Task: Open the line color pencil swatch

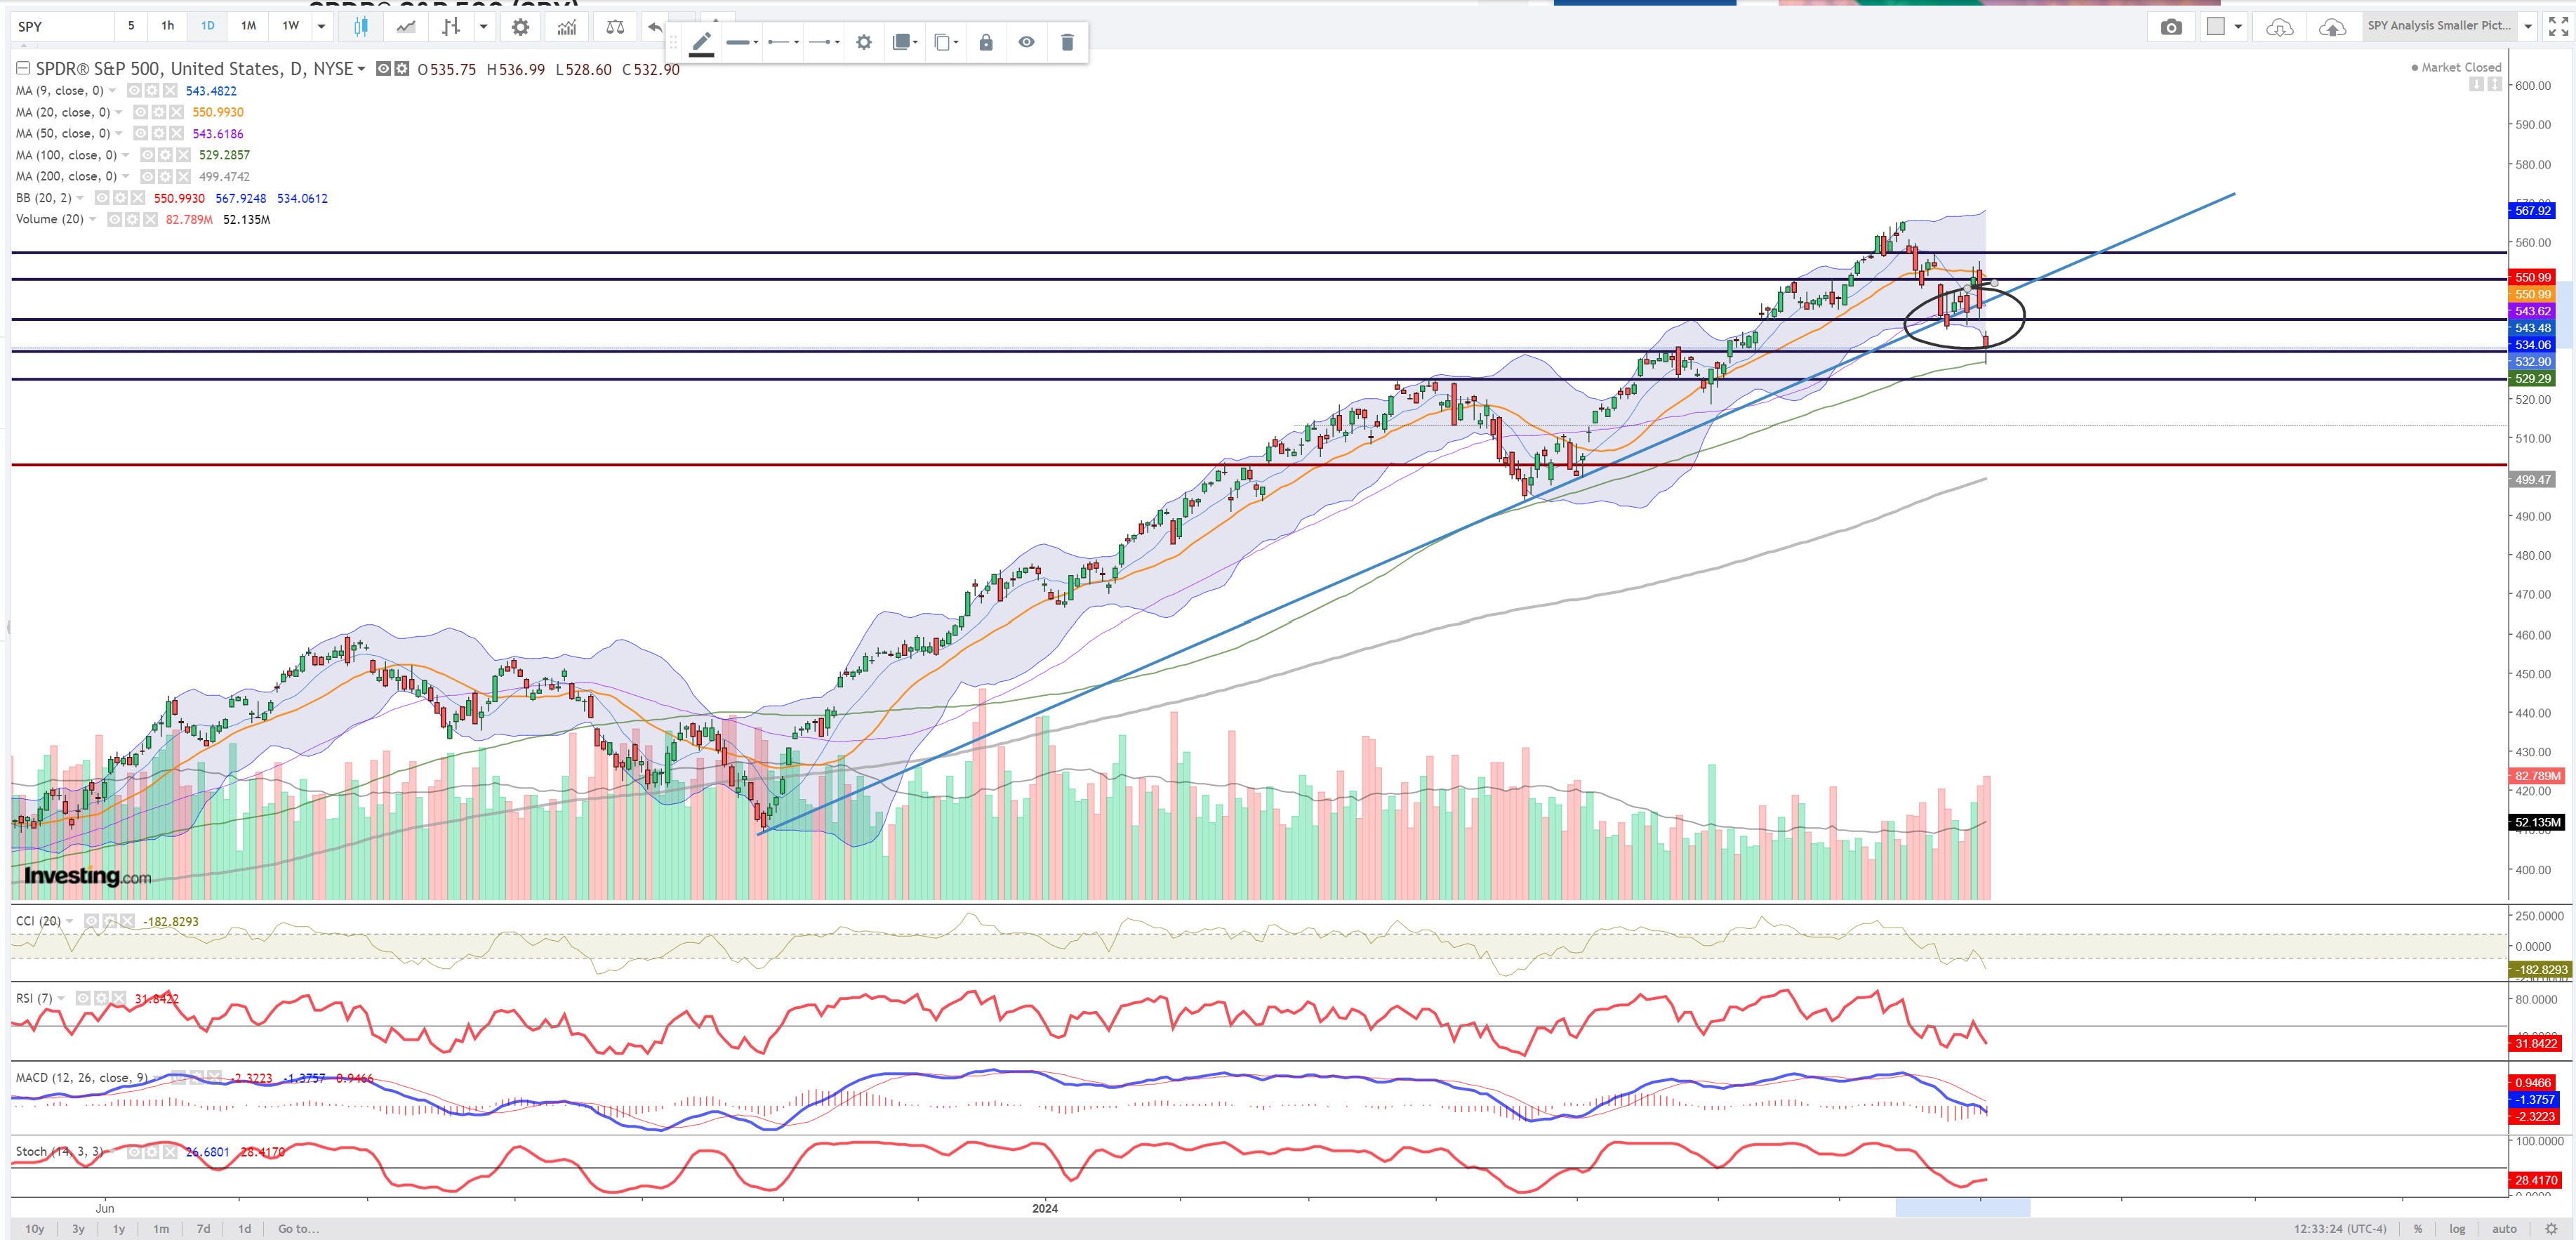Action: [702, 42]
